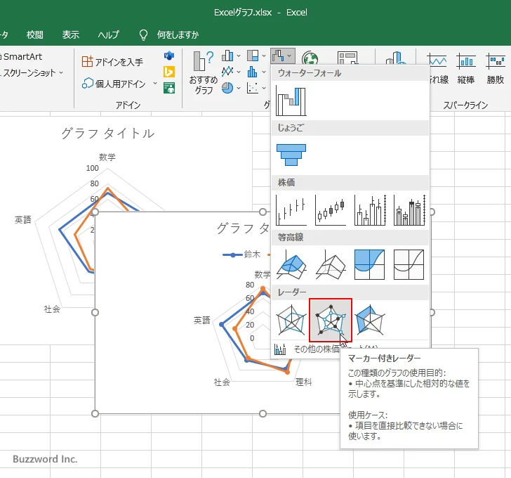Image resolution: width=511 pixels, height=478 pixels.
Task: Click the 社会 label in the selected chart
Action: tap(222, 382)
